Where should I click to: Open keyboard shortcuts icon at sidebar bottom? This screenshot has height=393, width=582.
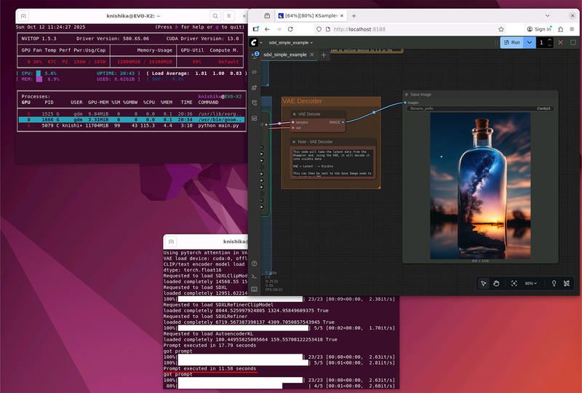coord(254,289)
